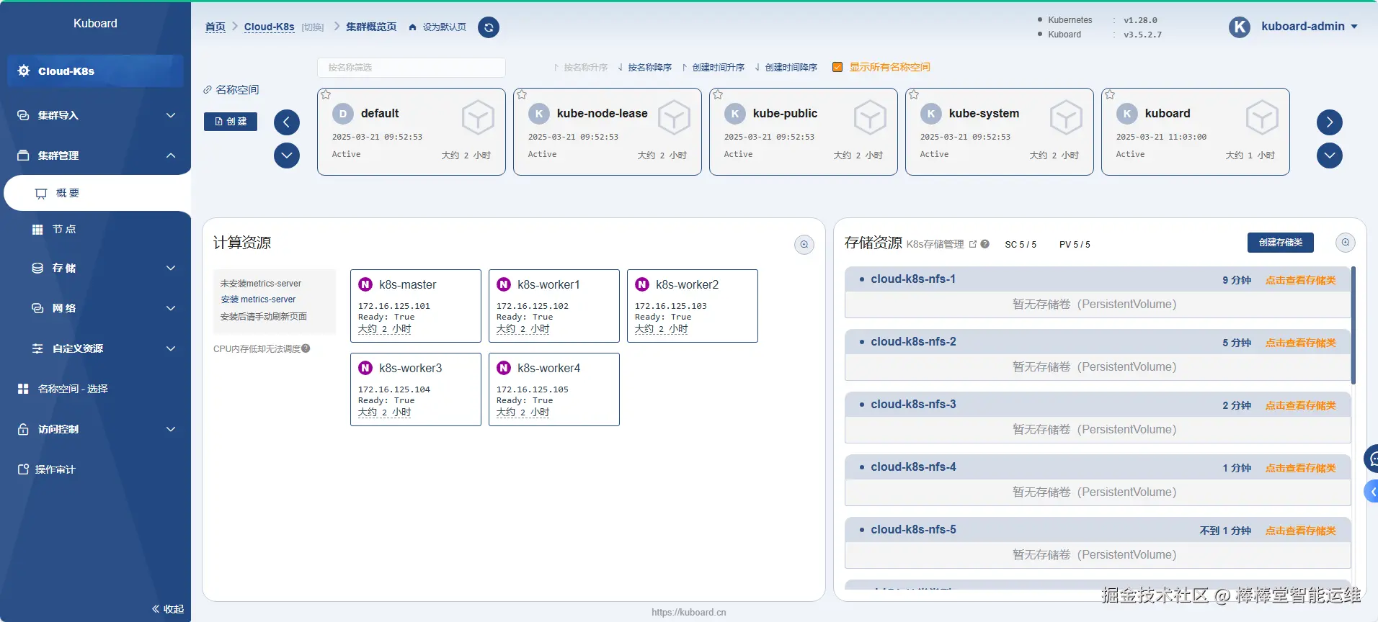The width and height of the screenshot is (1378, 622).
Task: Star the kube-system namespace card
Action: point(914,94)
